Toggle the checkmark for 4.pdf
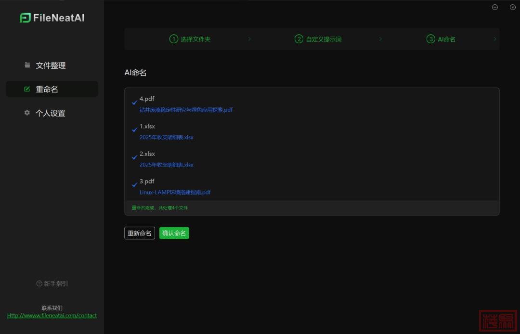This screenshot has height=334, width=520. (135, 103)
